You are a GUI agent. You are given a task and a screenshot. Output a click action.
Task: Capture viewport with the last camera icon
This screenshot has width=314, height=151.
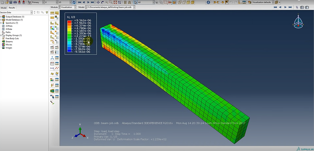pos(307,7)
